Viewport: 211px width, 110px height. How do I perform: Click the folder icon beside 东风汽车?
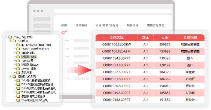click(18, 73)
